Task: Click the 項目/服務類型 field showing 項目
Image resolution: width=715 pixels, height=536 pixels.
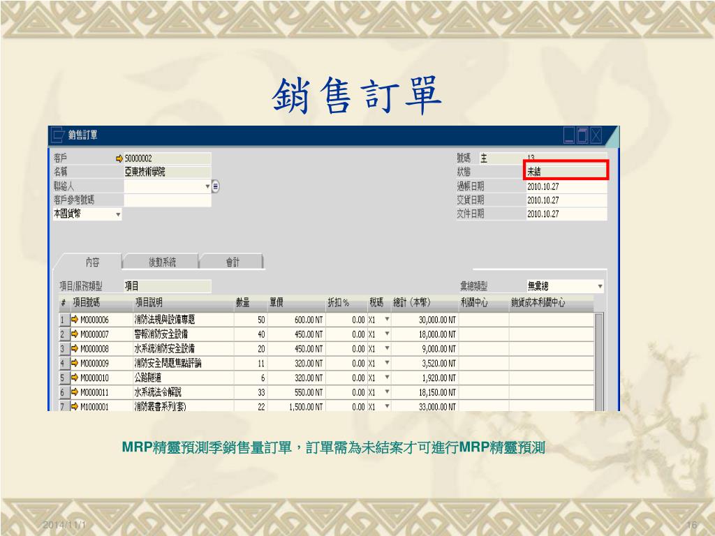Action: point(168,286)
